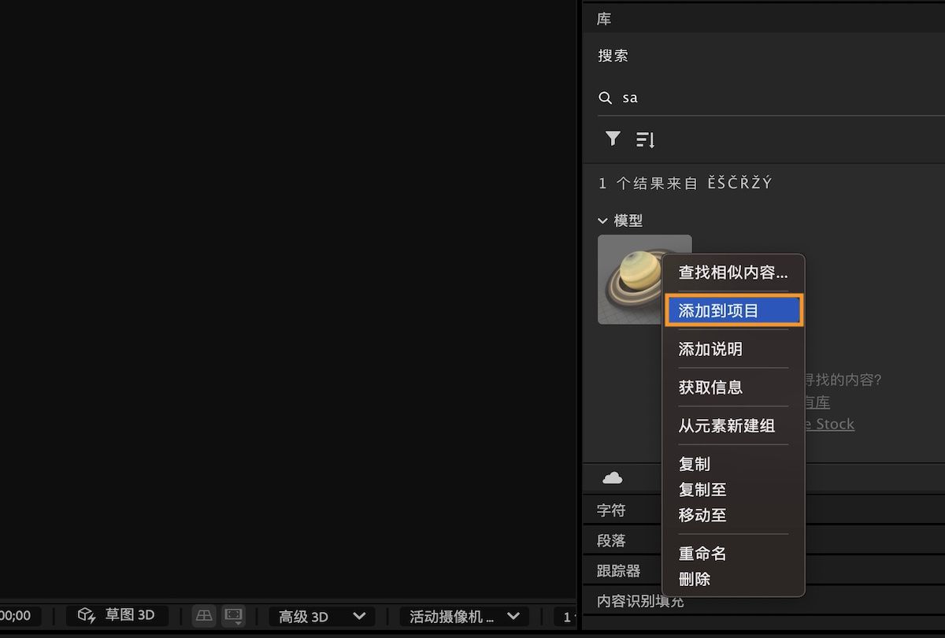This screenshot has height=638, width=945.
Task: Open the 活动摄像机 camera view dropdown
Action: pos(463,617)
